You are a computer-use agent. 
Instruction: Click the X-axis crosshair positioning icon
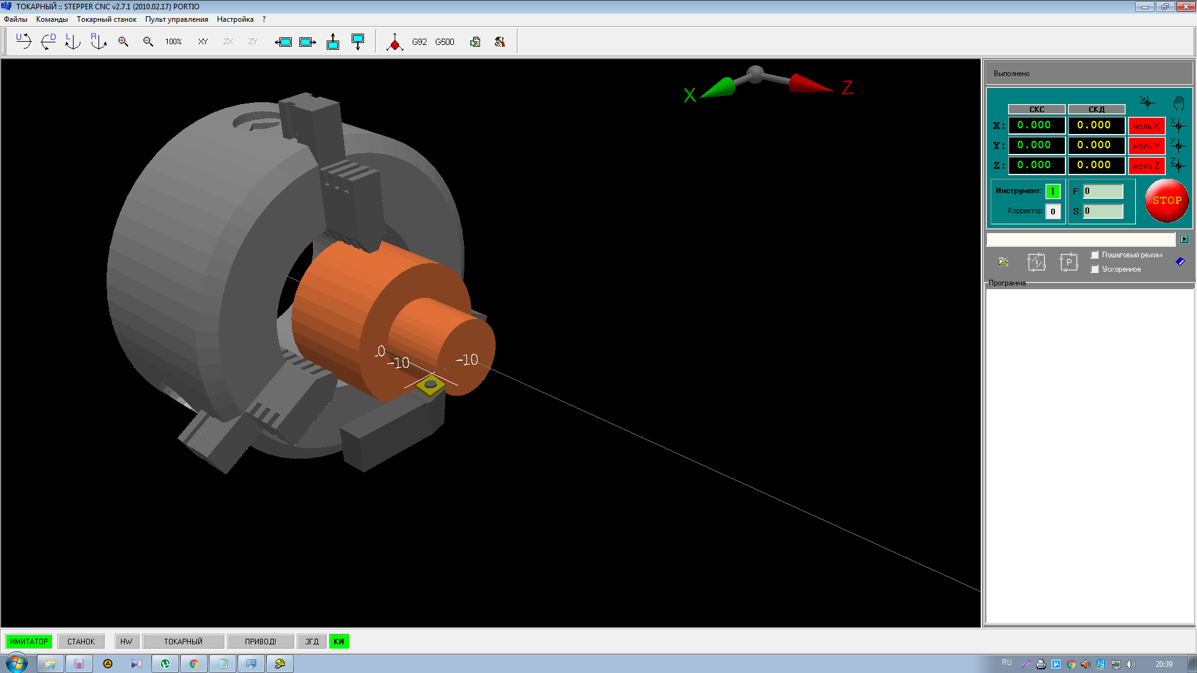click(x=1178, y=125)
